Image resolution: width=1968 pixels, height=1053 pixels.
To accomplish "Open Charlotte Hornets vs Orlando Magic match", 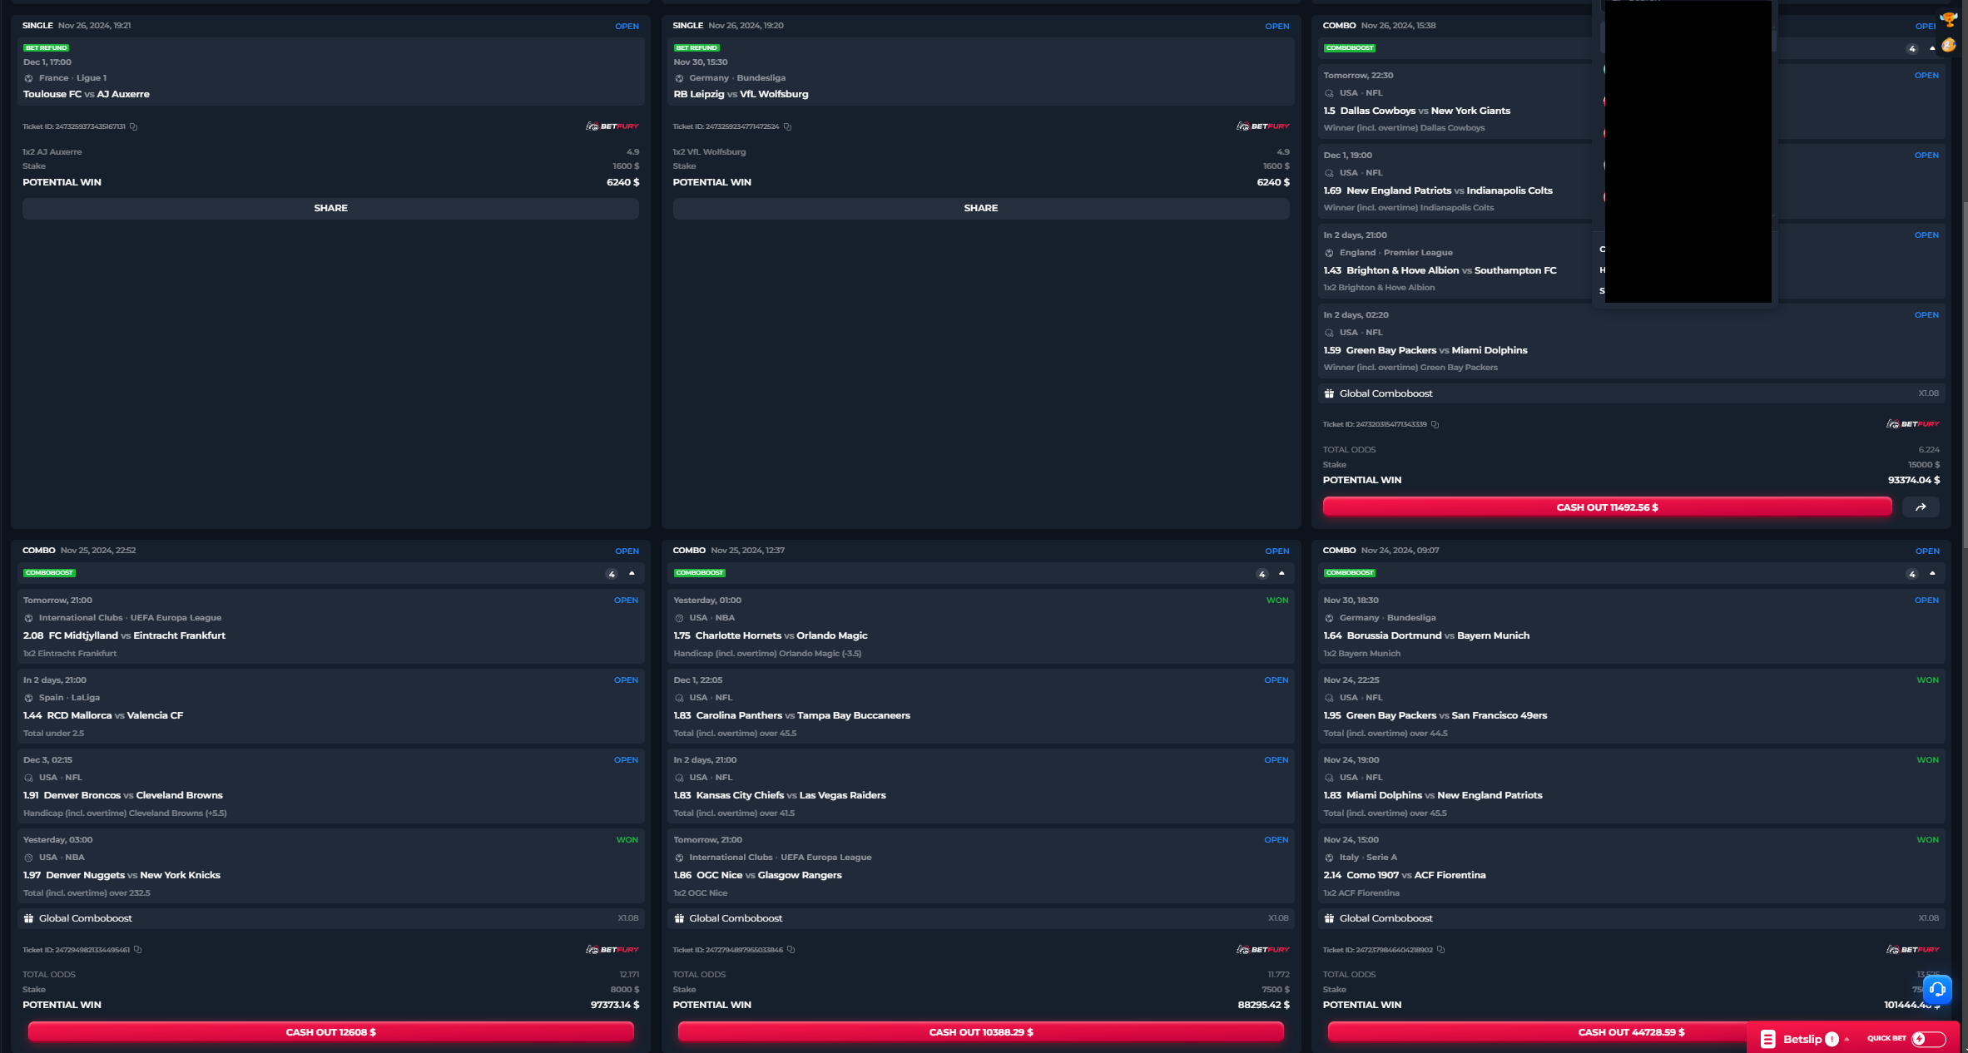I will click(781, 635).
